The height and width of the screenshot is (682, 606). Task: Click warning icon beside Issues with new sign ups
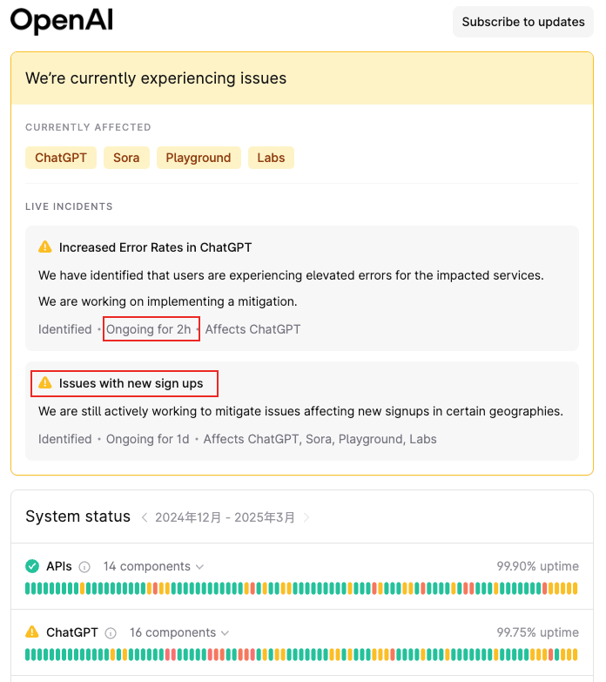coord(45,382)
